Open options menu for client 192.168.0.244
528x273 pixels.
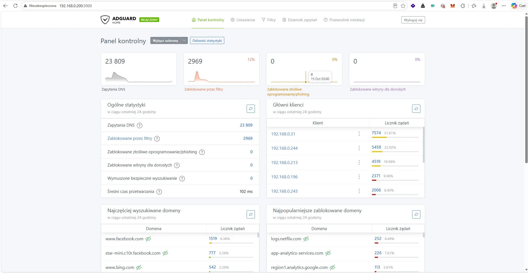(359, 148)
